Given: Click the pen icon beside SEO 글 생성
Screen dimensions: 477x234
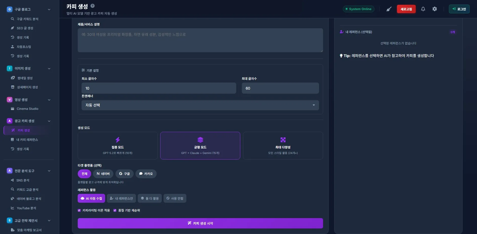Looking at the screenshot, I should (x=12, y=28).
